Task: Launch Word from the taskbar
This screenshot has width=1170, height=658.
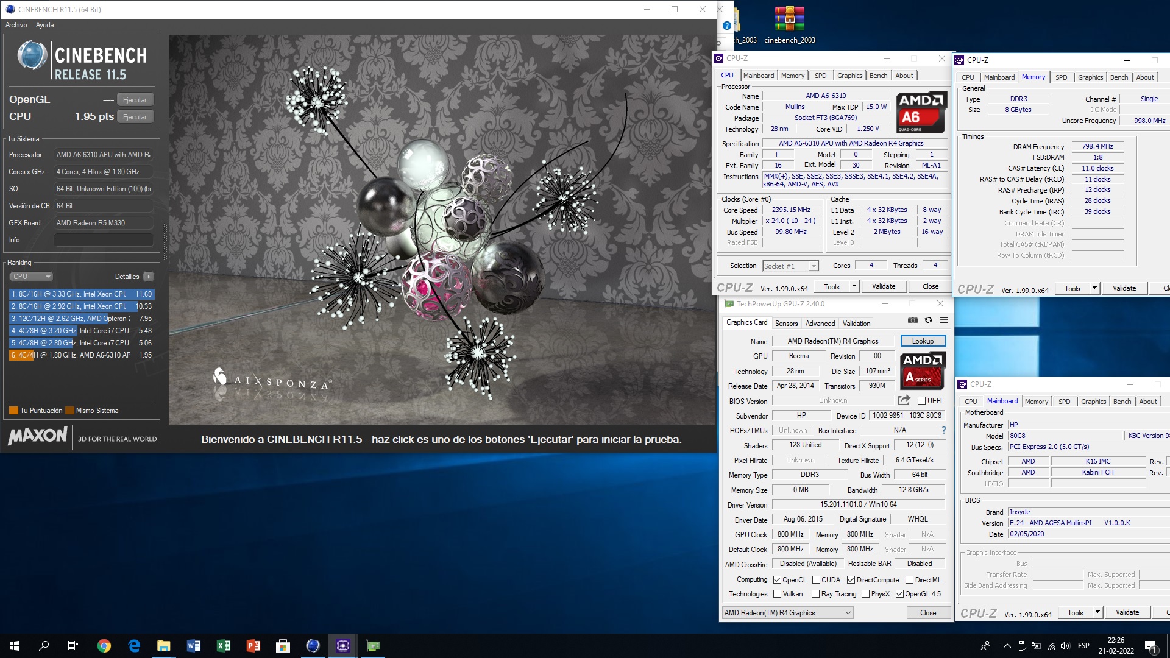Action: pyautogui.click(x=194, y=646)
